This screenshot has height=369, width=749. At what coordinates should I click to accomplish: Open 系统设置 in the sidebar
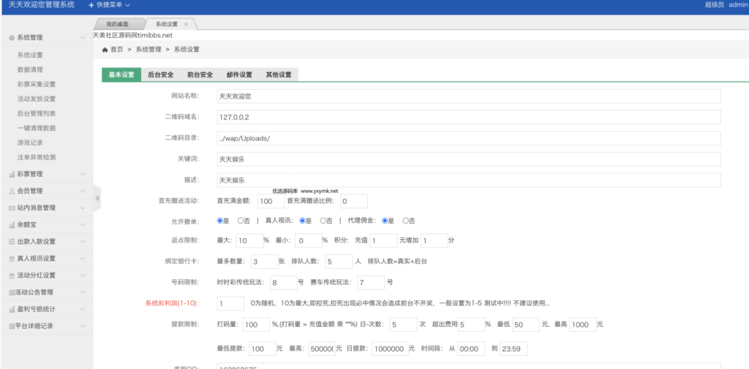[x=30, y=56]
